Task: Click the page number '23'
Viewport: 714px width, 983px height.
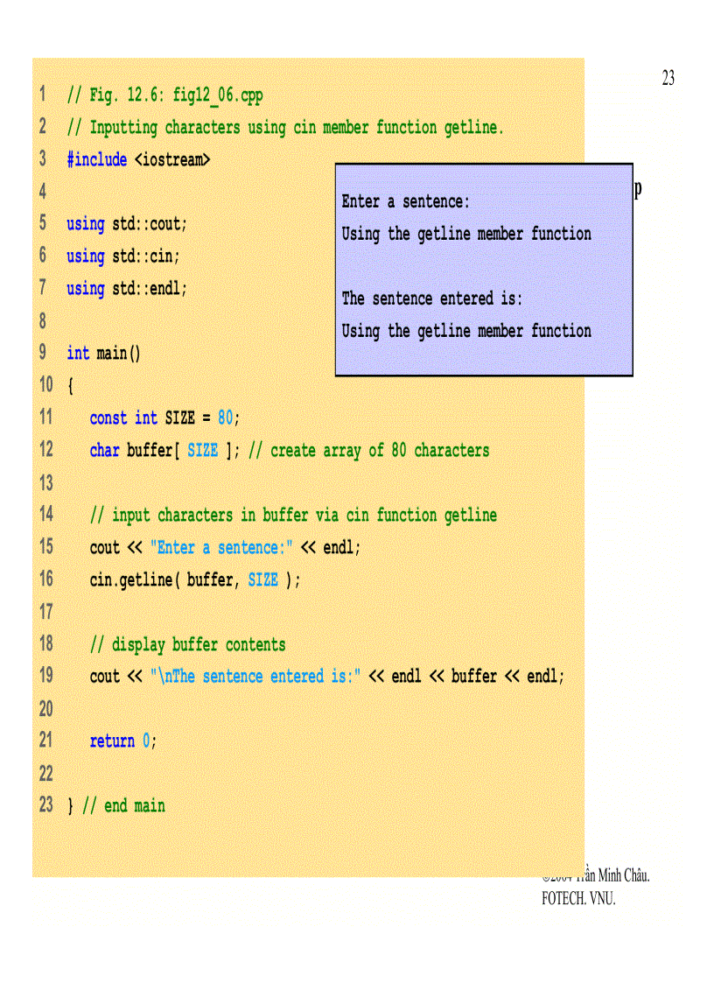Action: pyautogui.click(x=668, y=78)
